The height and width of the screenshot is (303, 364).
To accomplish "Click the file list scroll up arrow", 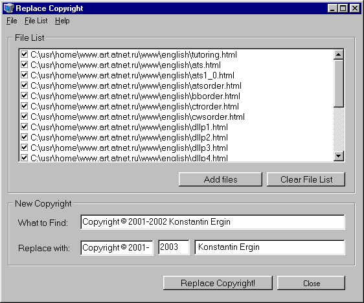I will click(339, 54).
